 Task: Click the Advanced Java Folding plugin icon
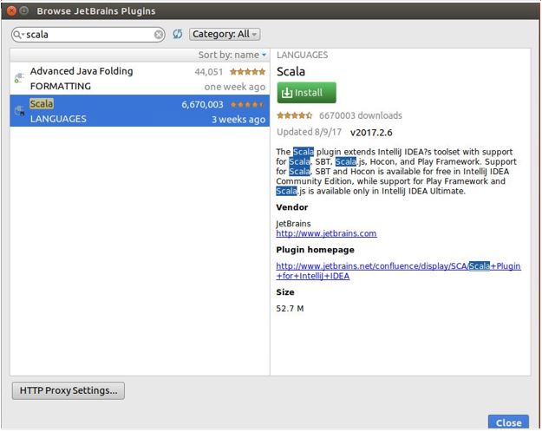19,78
